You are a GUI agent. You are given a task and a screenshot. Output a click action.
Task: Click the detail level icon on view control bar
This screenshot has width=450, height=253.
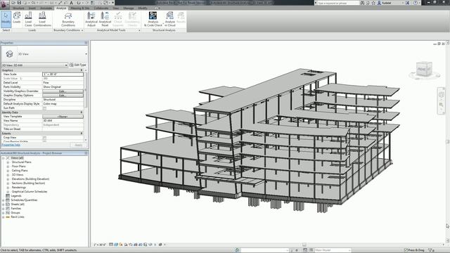(x=111, y=245)
